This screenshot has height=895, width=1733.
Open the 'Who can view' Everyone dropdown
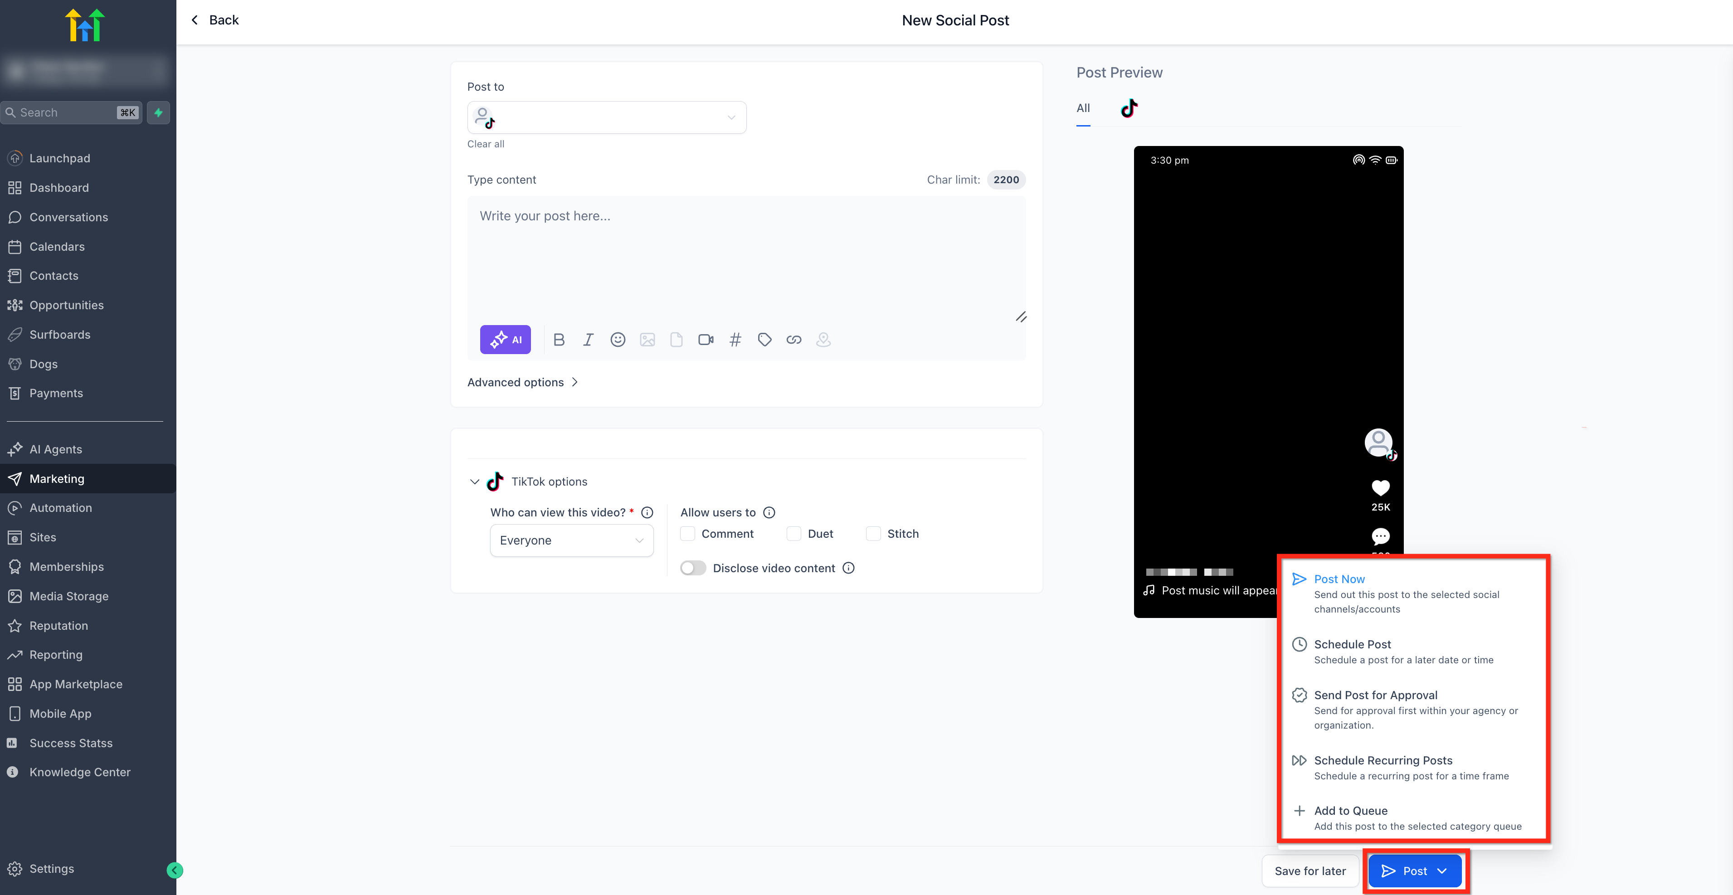571,540
